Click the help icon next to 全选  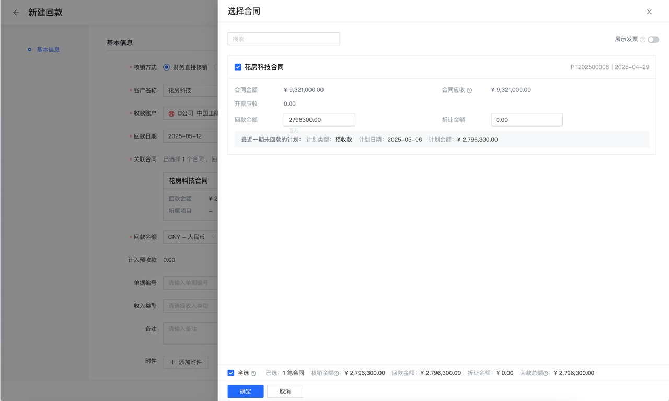pos(253,373)
